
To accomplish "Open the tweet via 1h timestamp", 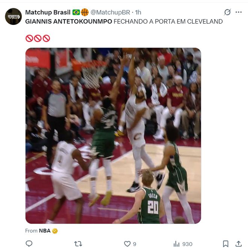I will 138,12.
